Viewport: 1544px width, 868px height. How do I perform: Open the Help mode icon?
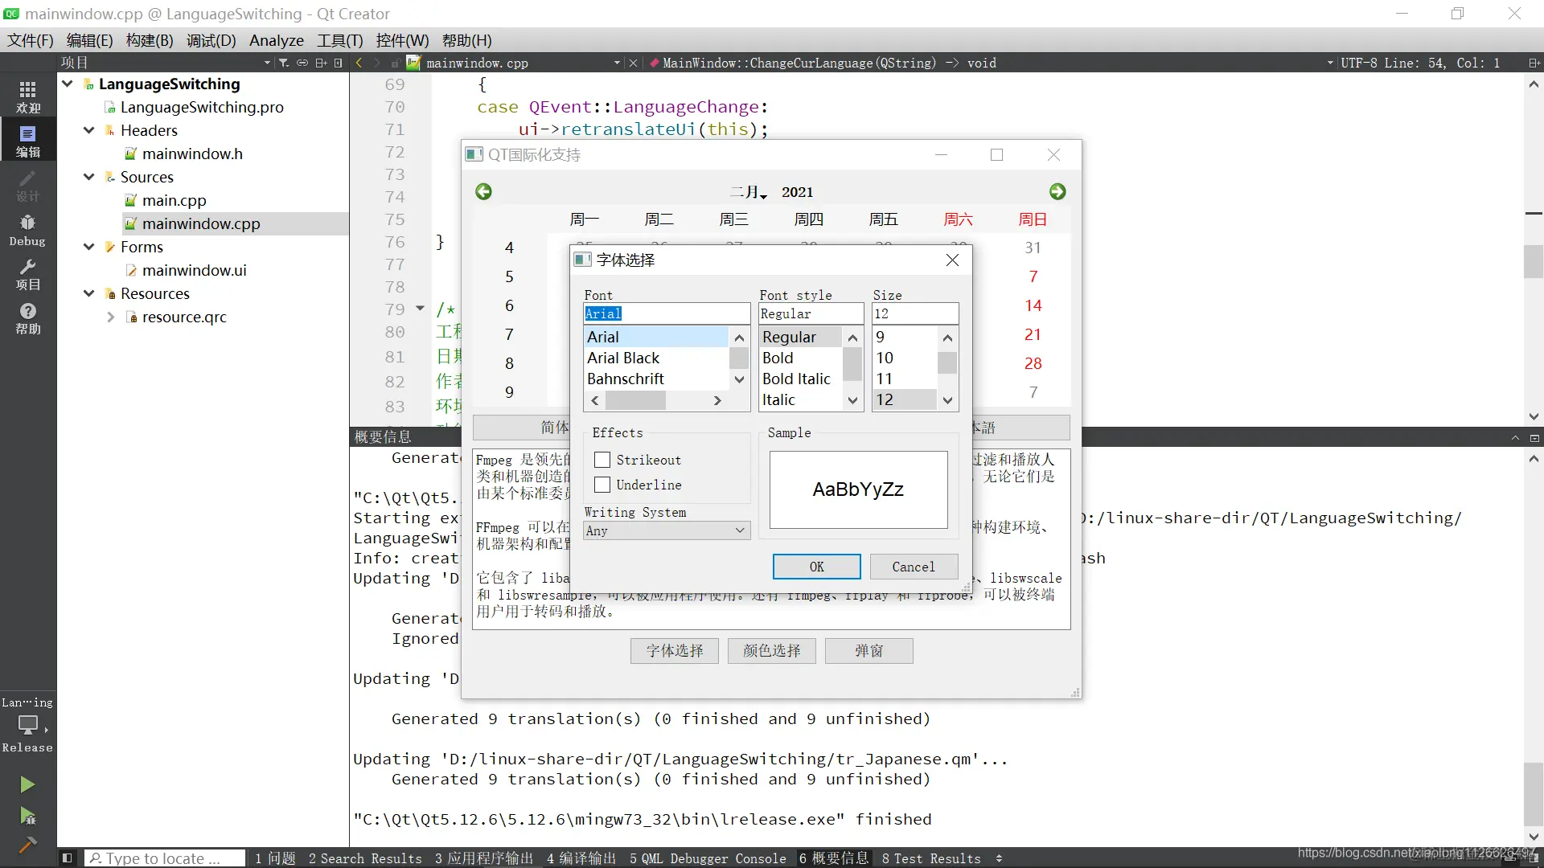(27, 317)
